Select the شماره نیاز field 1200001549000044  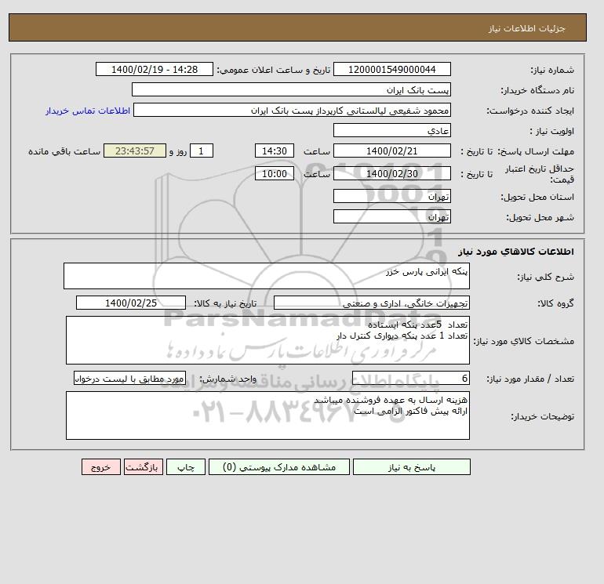click(391, 69)
